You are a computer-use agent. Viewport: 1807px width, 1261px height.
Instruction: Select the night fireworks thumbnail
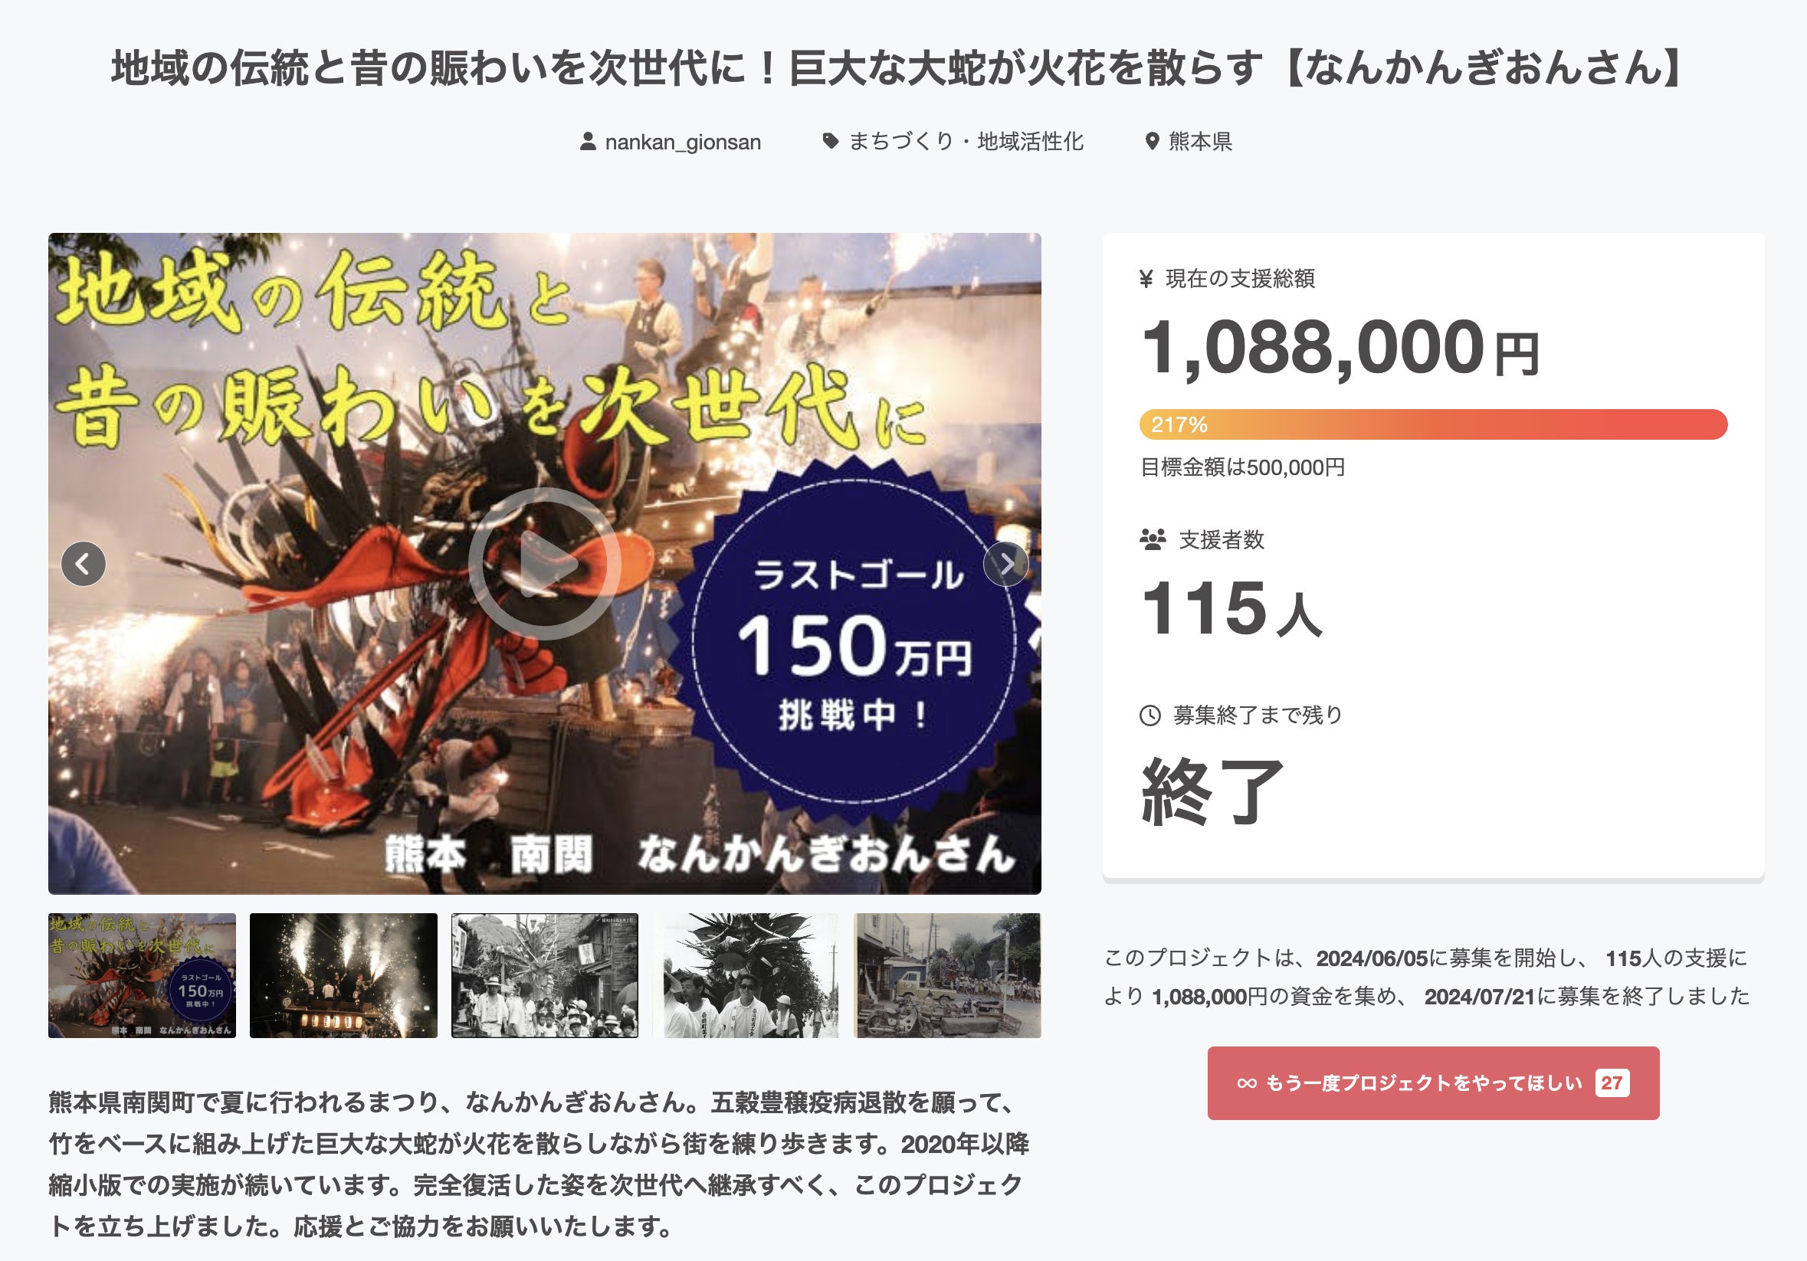(x=343, y=974)
